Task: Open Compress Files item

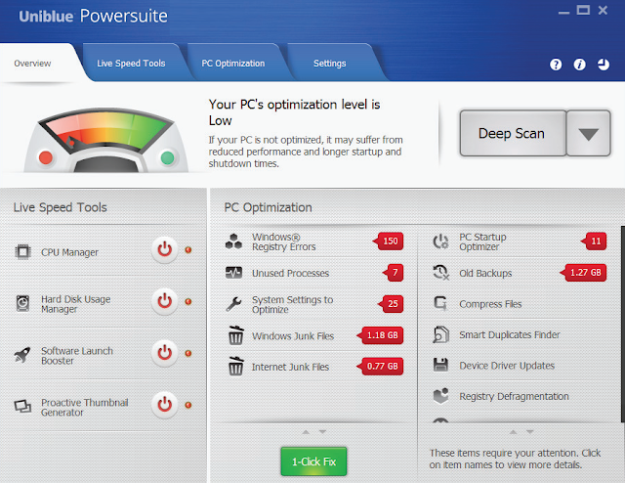Action: click(x=490, y=304)
